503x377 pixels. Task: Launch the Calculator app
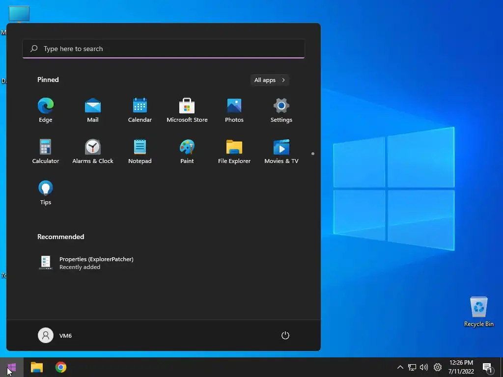(x=46, y=152)
